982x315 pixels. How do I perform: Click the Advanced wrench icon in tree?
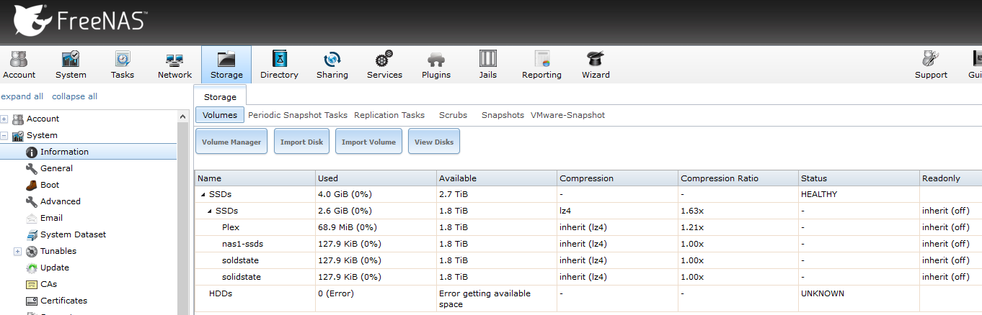tap(32, 201)
